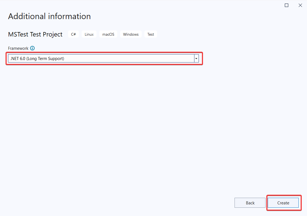Select the macOS platform tag
This screenshot has height=216, width=307.
click(108, 34)
